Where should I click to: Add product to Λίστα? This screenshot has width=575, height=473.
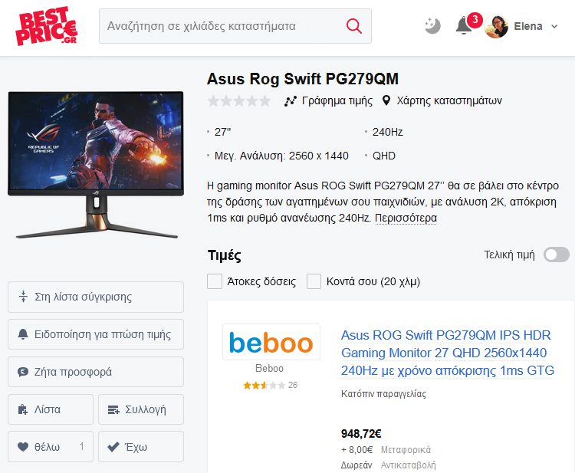click(x=51, y=409)
